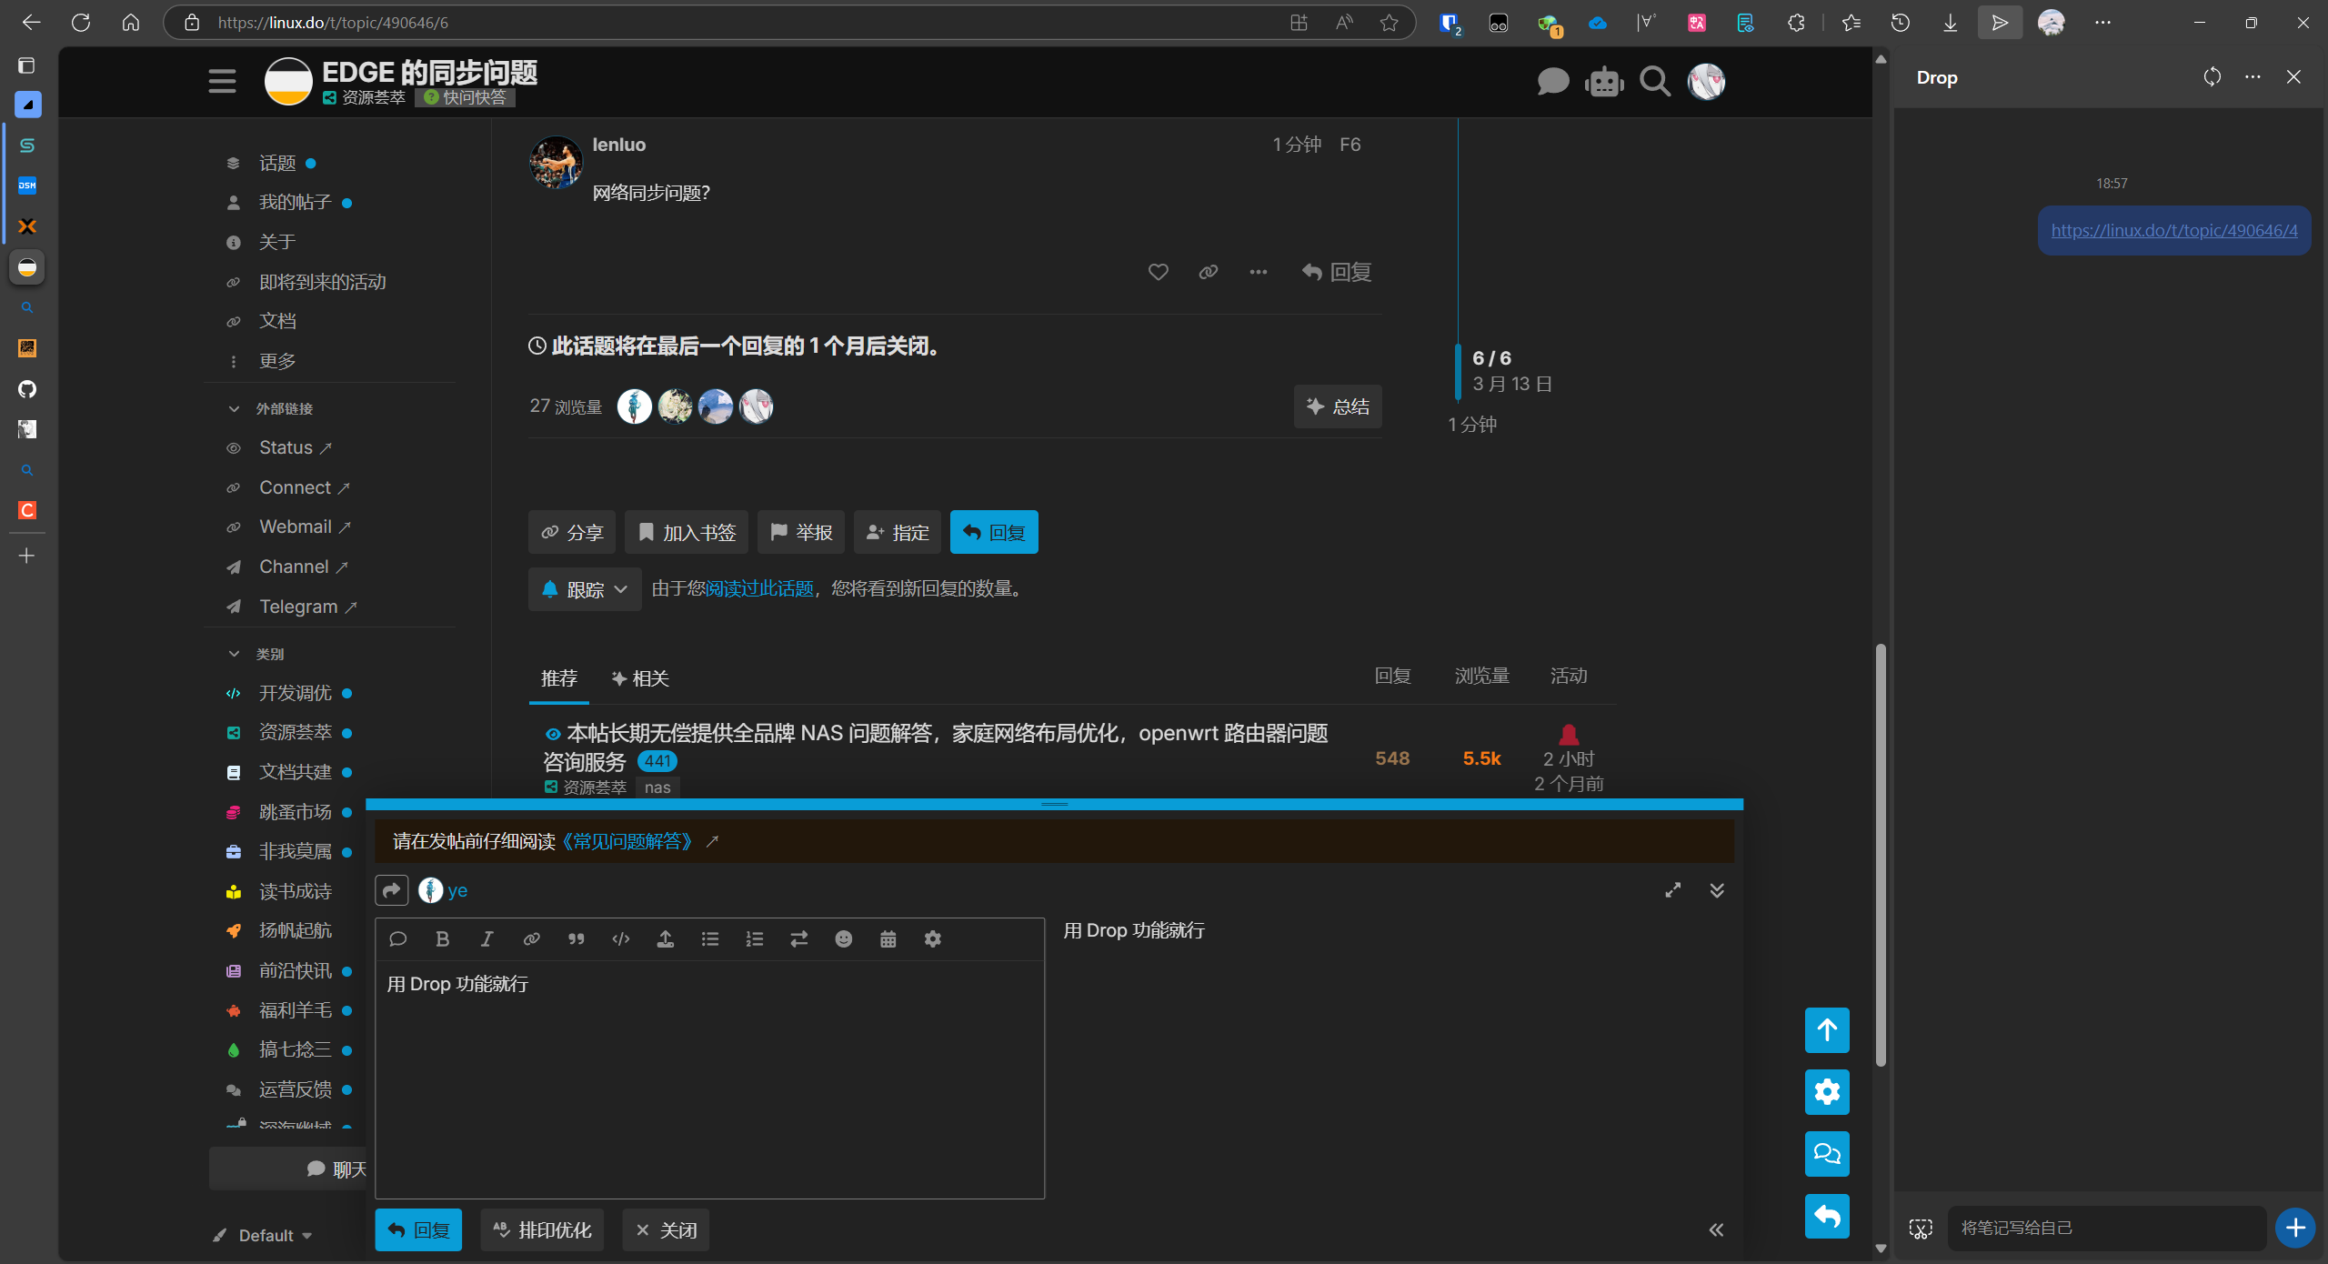
Task: Toggle Edge vertical tabs icon
Action: (x=26, y=65)
